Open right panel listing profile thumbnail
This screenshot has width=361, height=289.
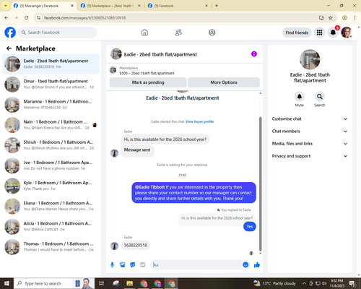point(310,60)
